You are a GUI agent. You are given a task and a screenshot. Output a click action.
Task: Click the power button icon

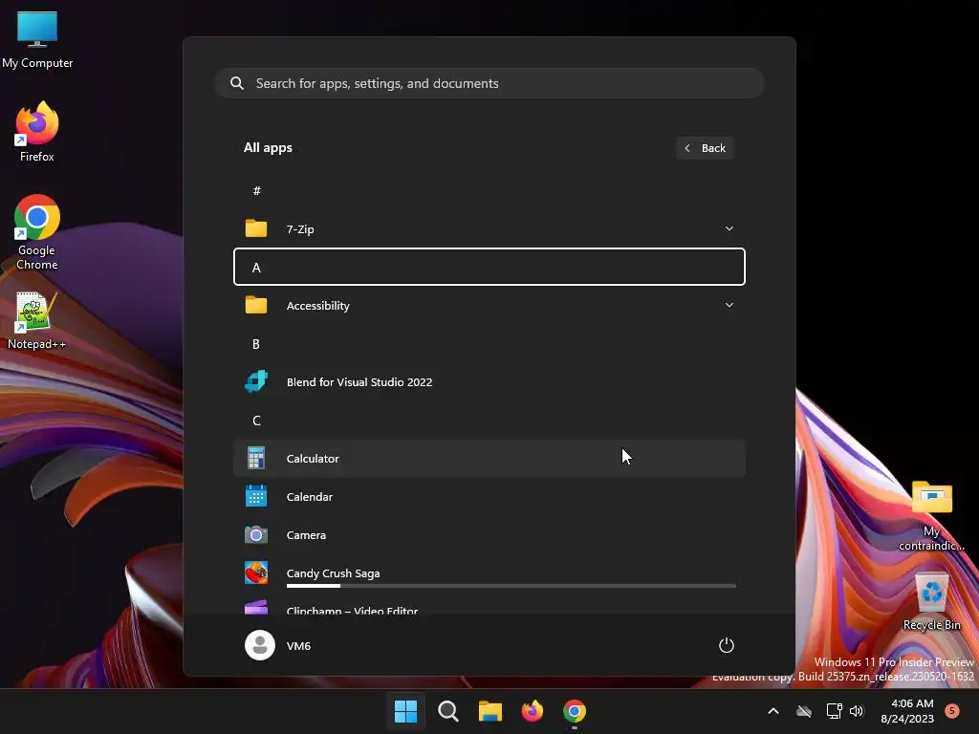[x=727, y=645]
